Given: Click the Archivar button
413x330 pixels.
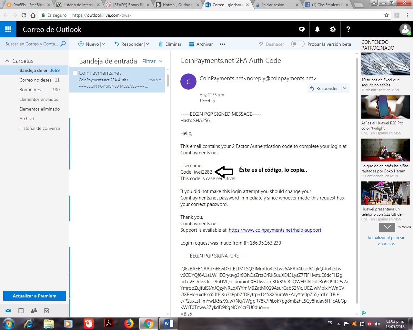Looking at the screenshot, I should pos(201,44).
